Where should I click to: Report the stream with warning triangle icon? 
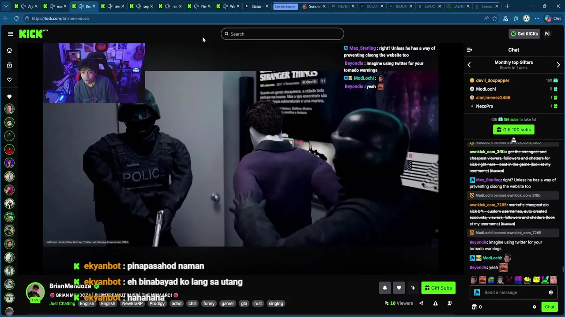click(435, 303)
